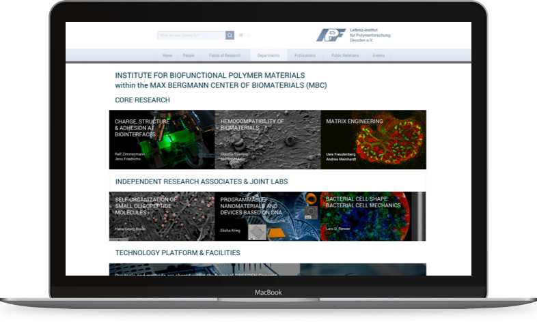The height and width of the screenshot is (322, 537).
Task: Open the People menu item
Action: tap(189, 55)
